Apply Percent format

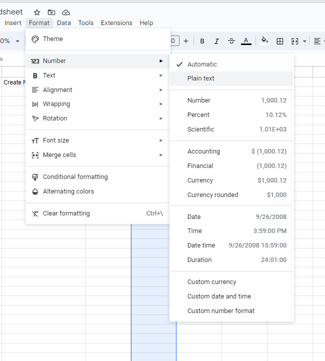coord(232,115)
